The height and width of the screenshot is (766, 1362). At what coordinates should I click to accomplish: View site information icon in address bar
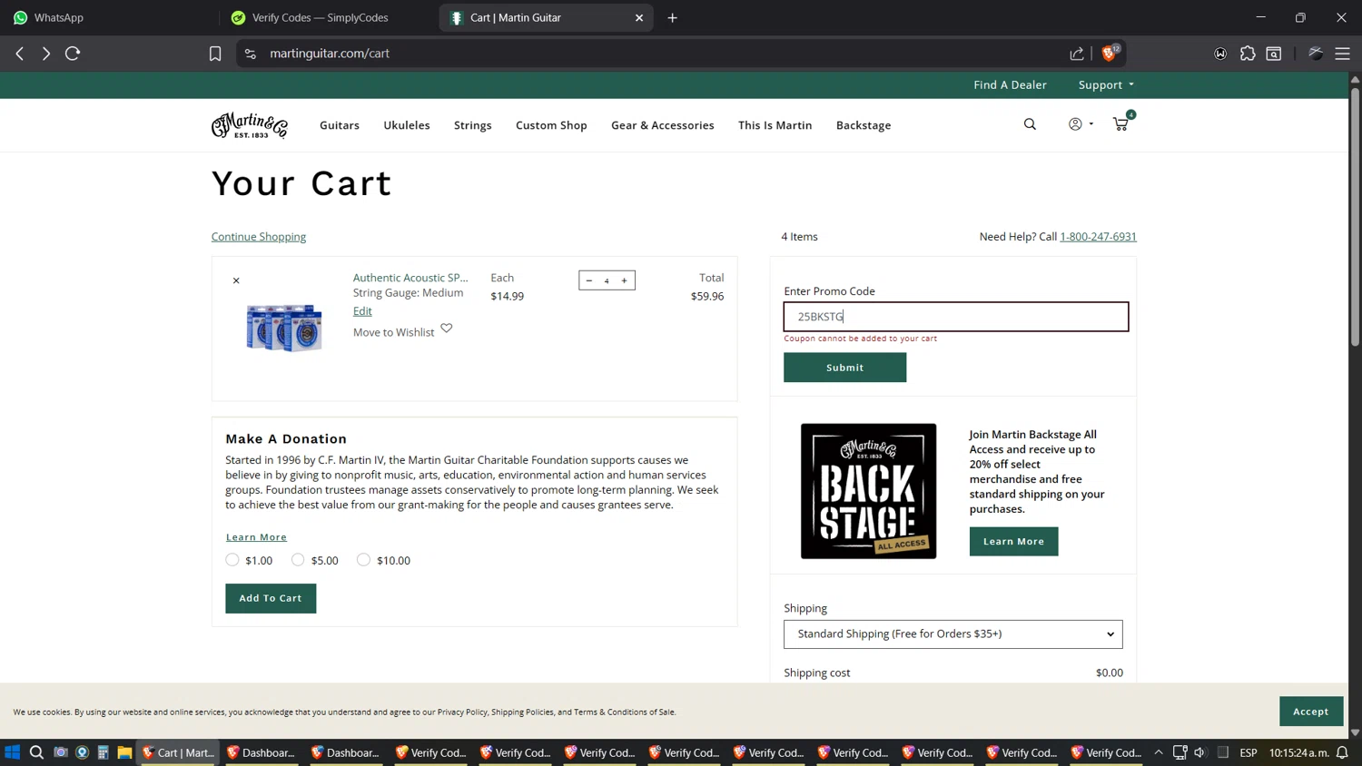pyautogui.click(x=251, y=54)
